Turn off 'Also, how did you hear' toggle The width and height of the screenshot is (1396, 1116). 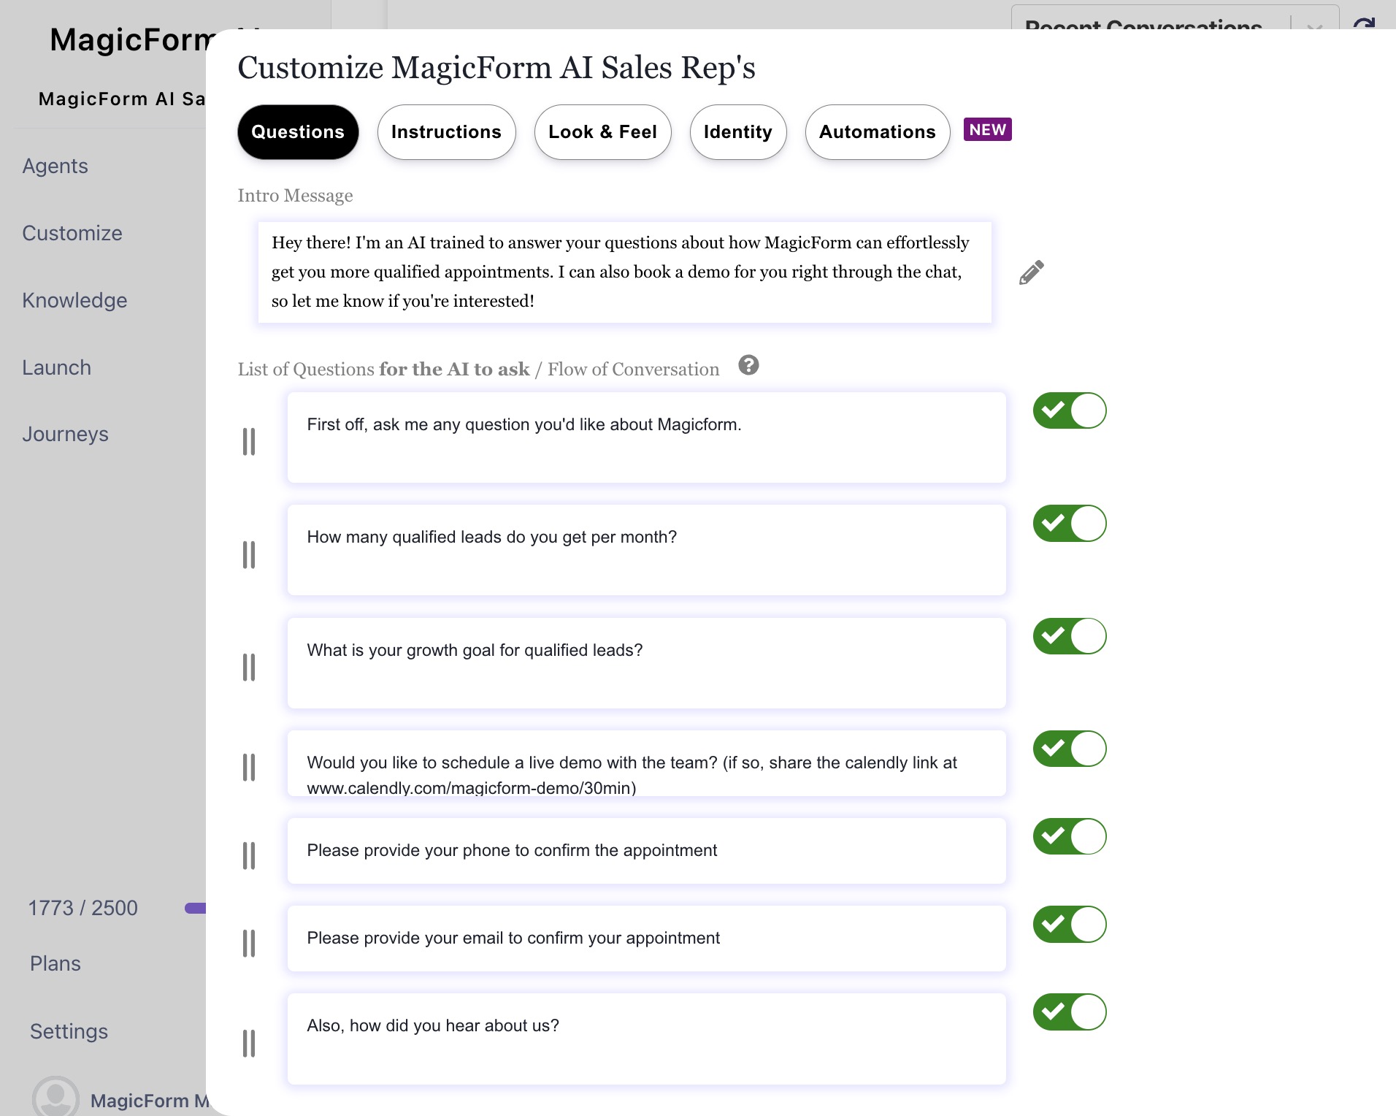(1070, 1012)
